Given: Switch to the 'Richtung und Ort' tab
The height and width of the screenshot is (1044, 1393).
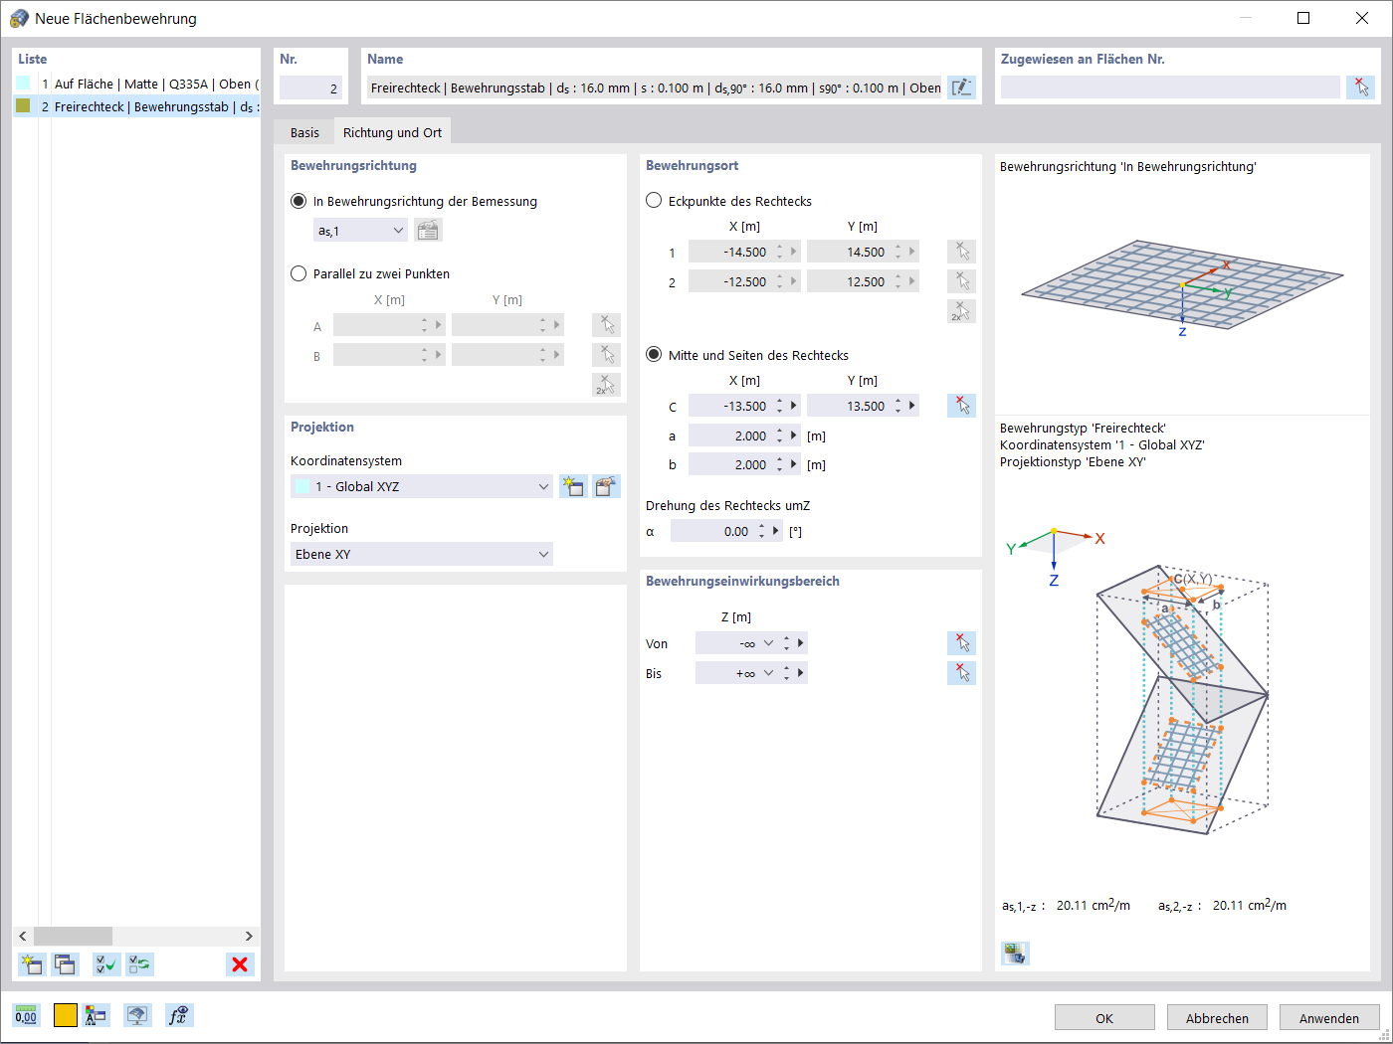Looking at the screenshot, I should click(392, 132).
